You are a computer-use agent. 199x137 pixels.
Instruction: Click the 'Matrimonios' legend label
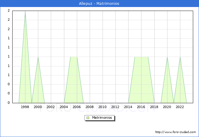point(102,118)
